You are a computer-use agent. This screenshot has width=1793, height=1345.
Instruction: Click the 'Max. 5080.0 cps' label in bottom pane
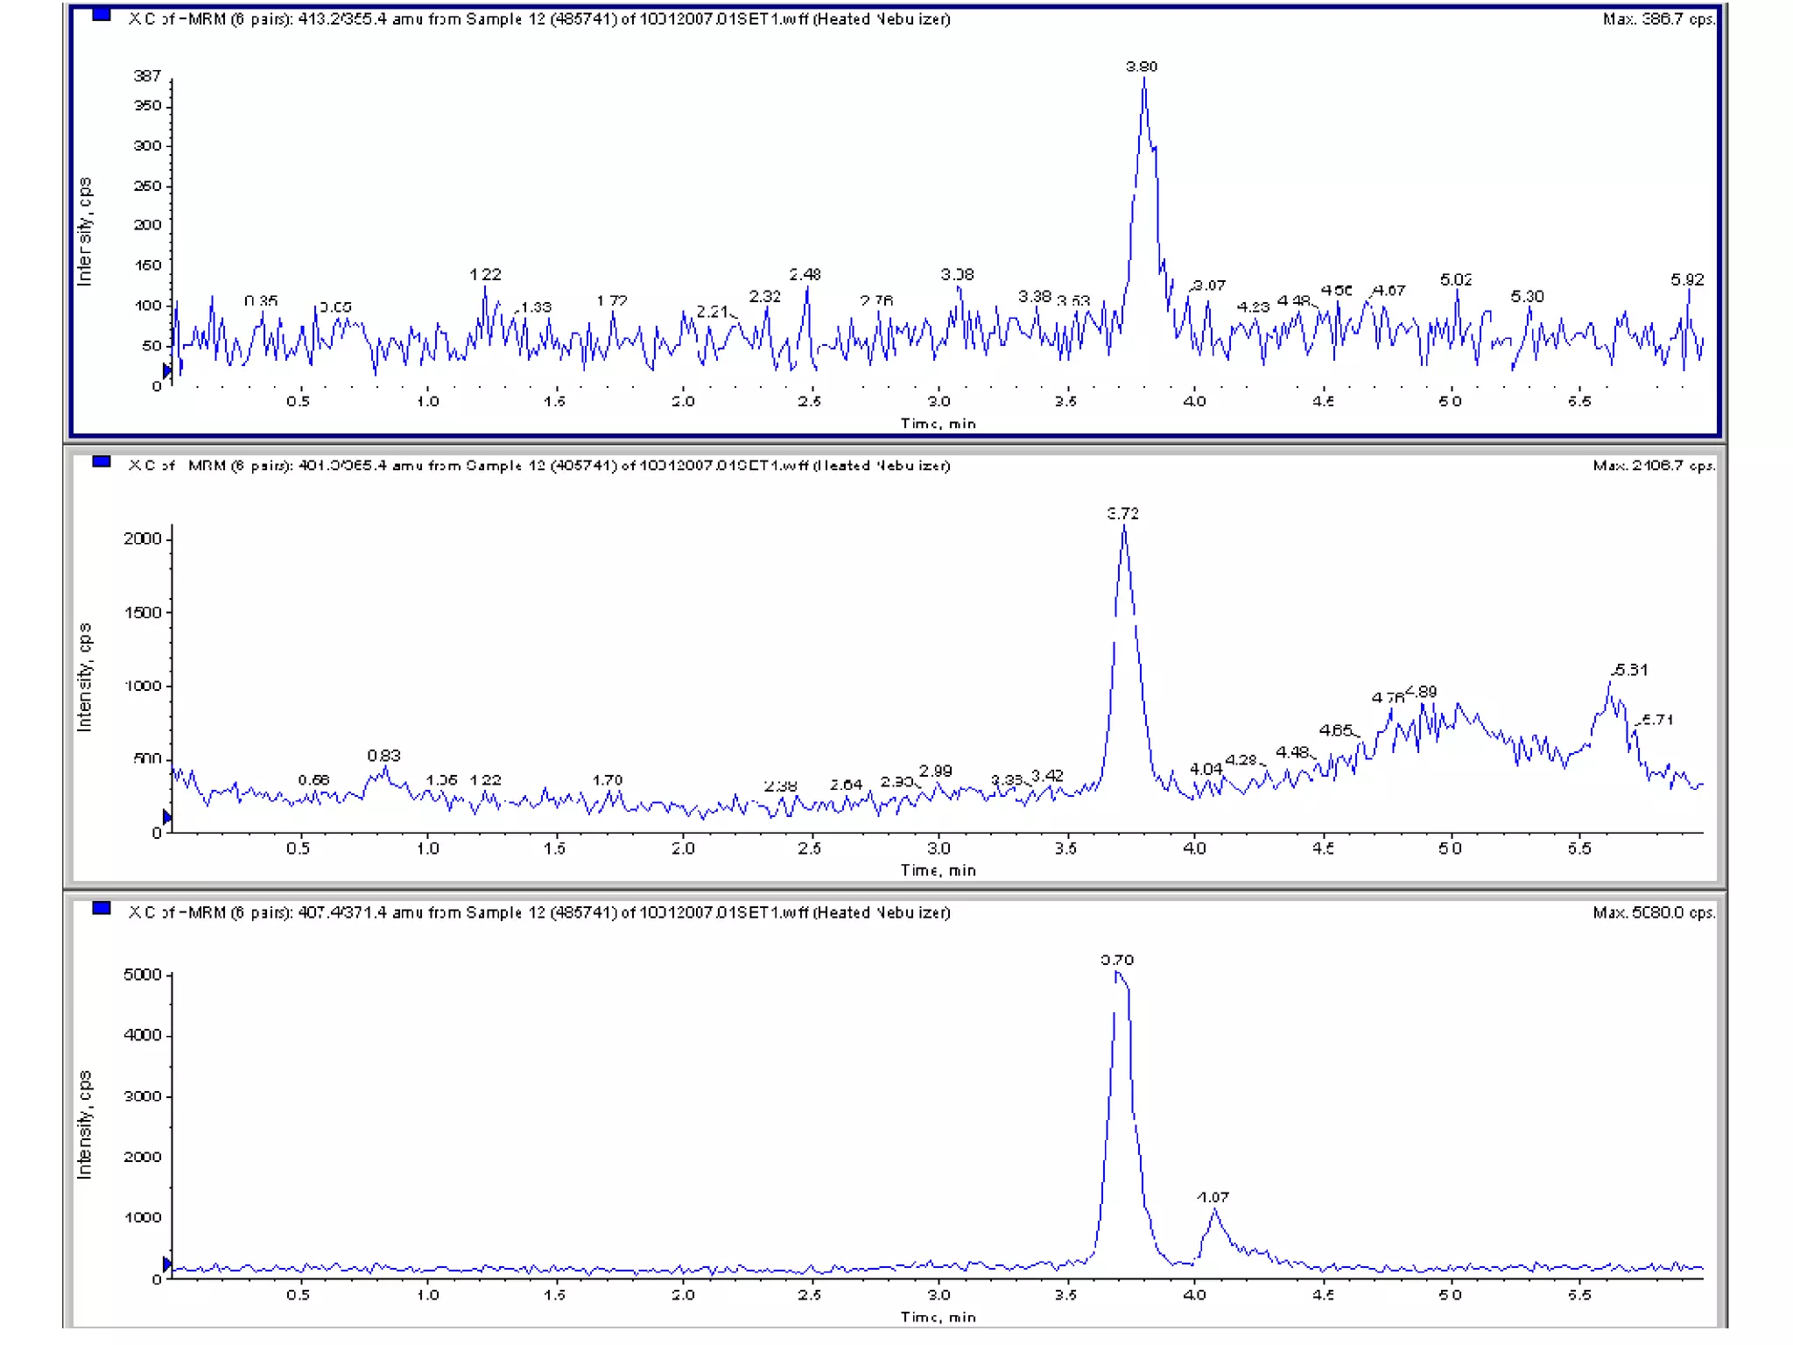coord(1653,912)
